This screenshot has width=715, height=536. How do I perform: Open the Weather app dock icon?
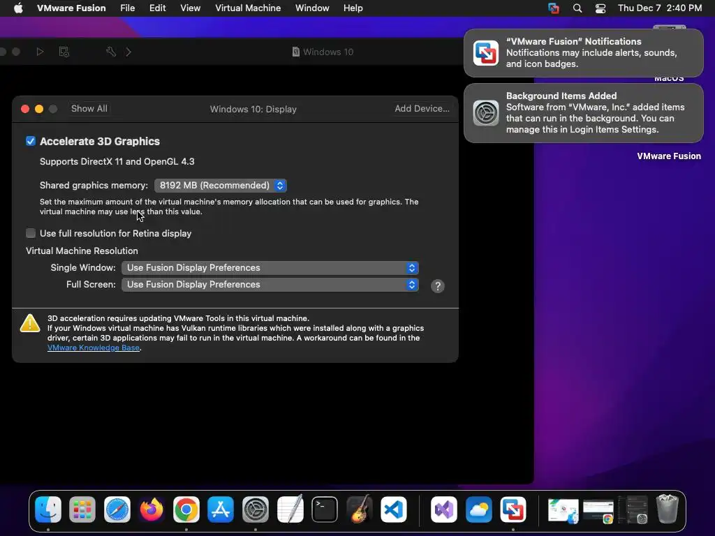pos(479,509)
